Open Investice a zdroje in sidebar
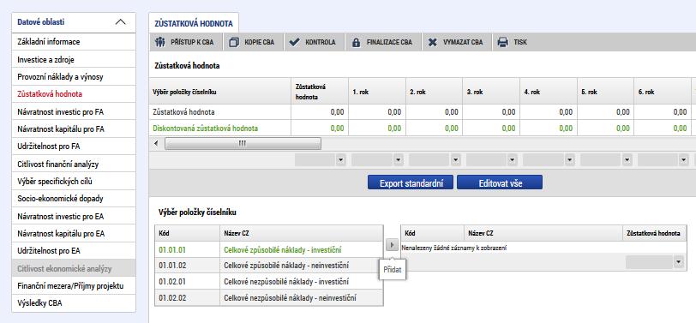The image size is (696, 323). click(x=74, y=59)
